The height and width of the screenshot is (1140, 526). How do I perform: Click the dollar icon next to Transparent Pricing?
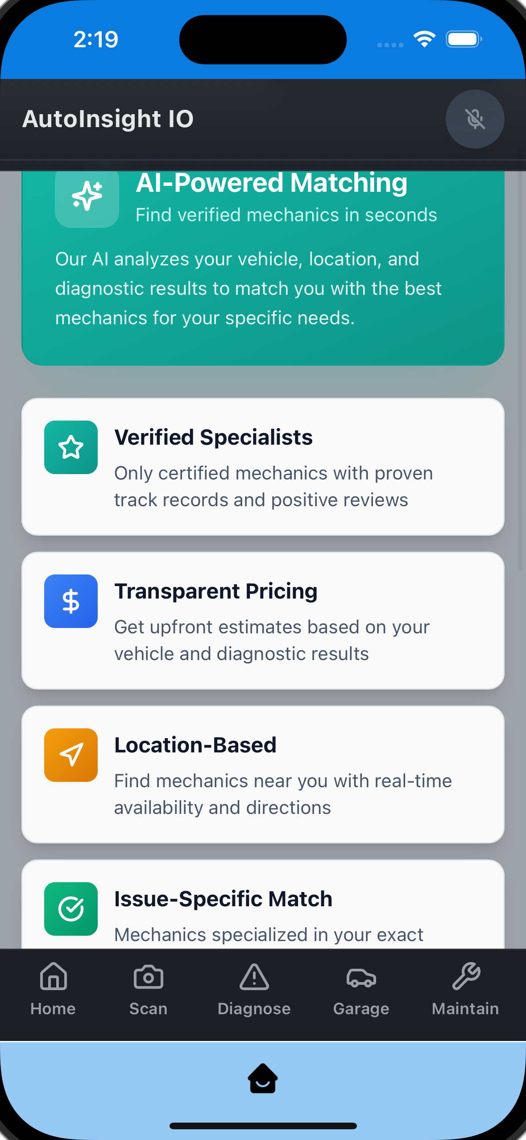[70, 601]
